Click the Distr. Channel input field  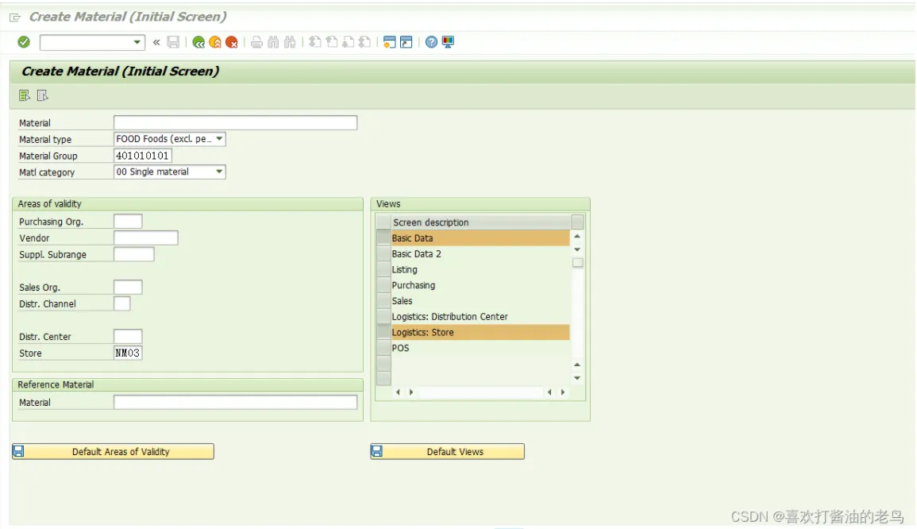(122, 303)
